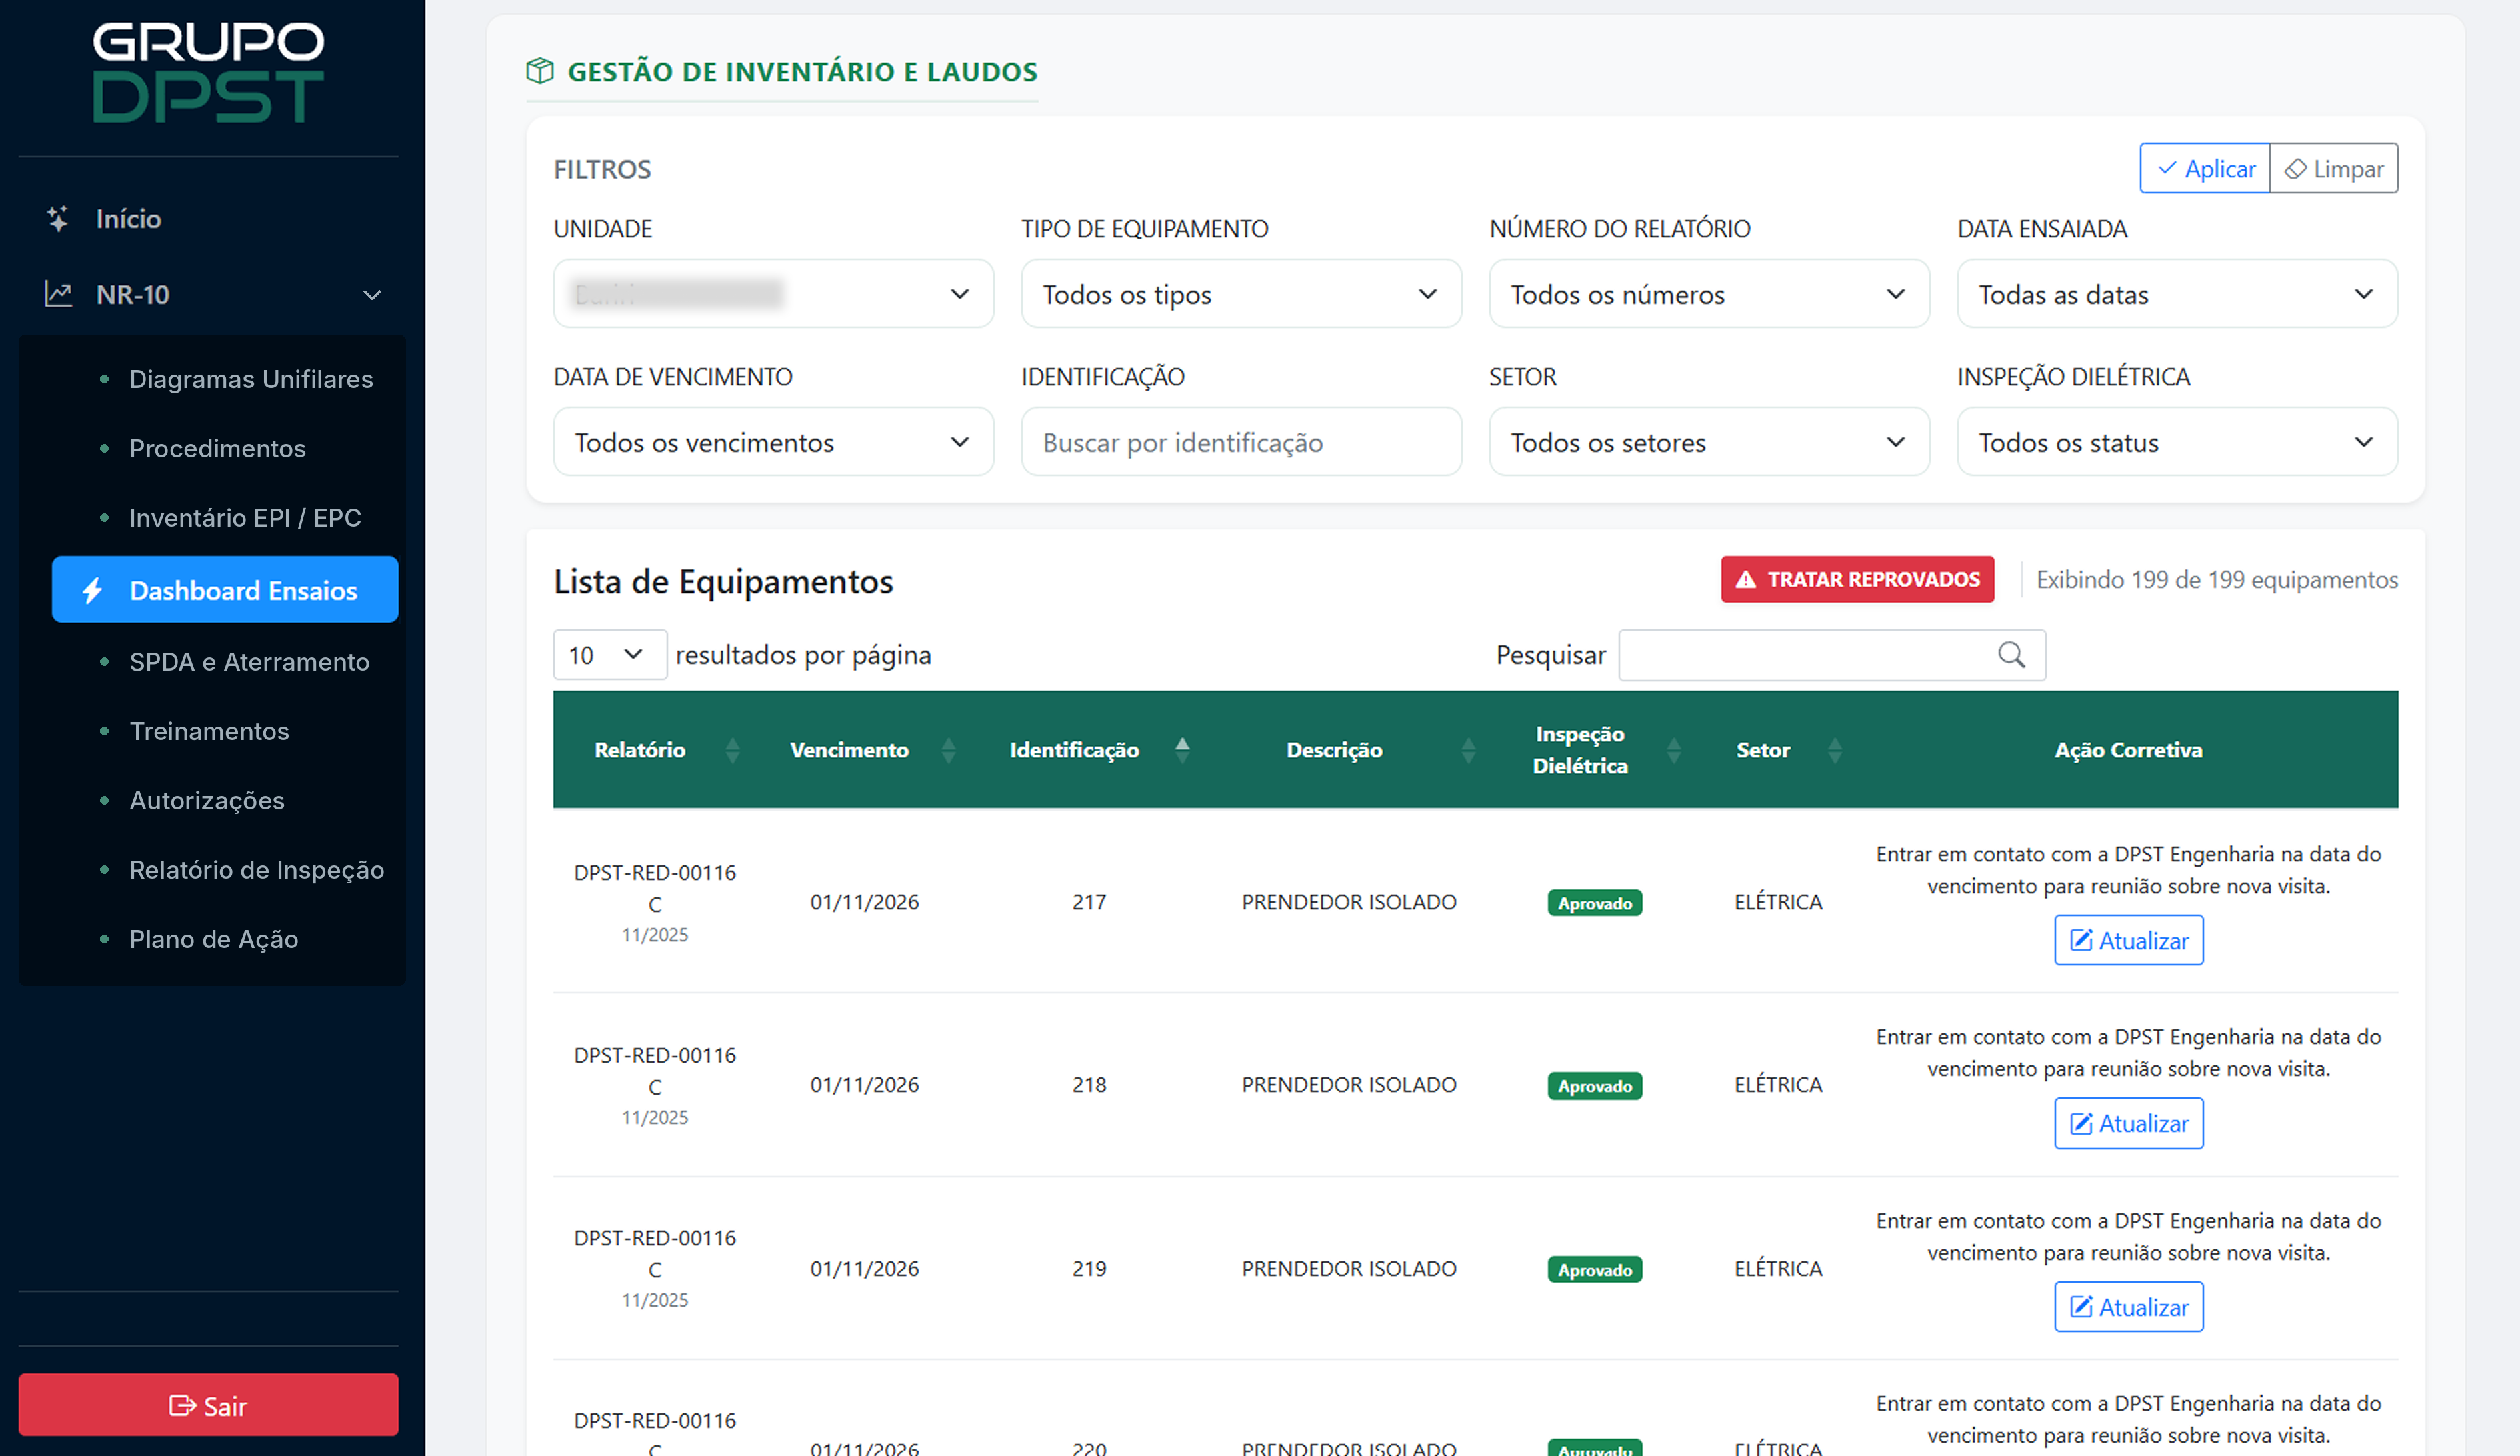The width and height of the screenshot is (2520, 1456).
Task: Open Autorizações menu item
Action: pos(207,800)
